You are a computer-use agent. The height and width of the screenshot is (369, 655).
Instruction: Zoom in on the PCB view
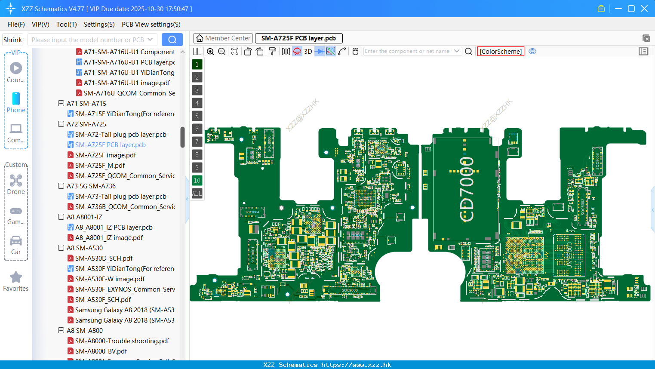[210, 51]
